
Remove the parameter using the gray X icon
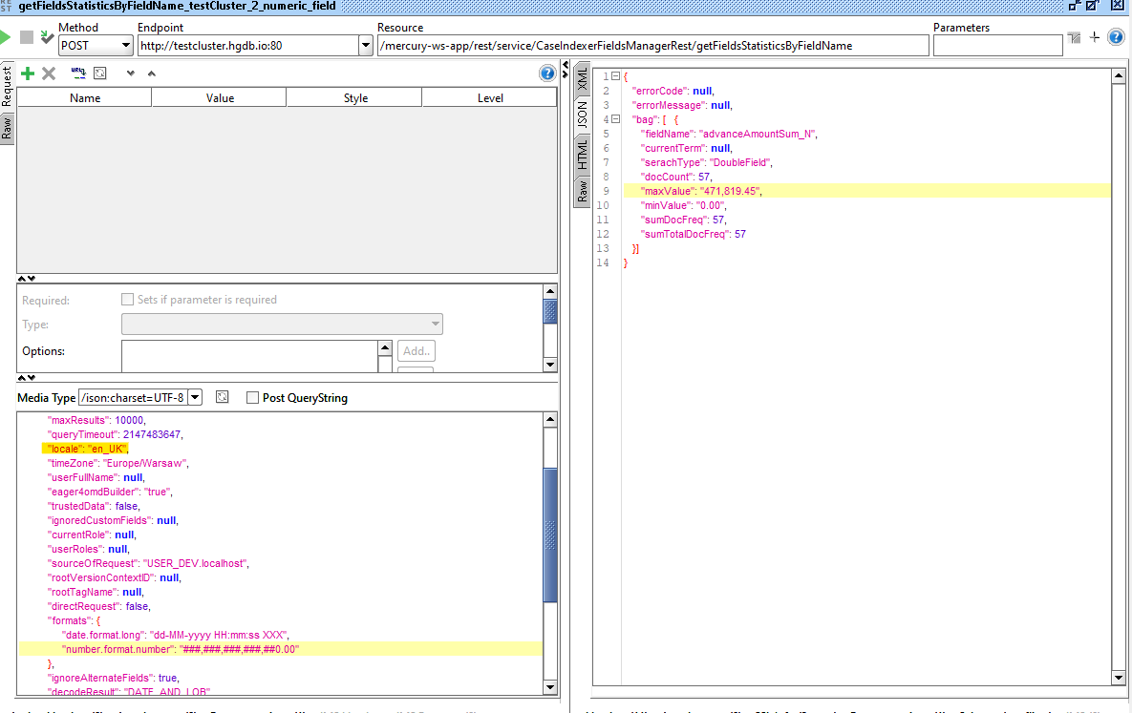(49, 73)
